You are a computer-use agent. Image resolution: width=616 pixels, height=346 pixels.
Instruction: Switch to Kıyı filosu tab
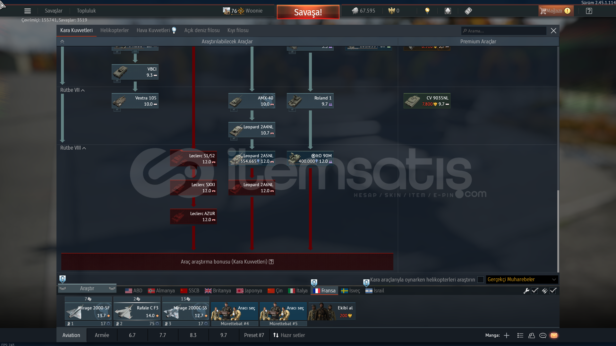point(238,30)
